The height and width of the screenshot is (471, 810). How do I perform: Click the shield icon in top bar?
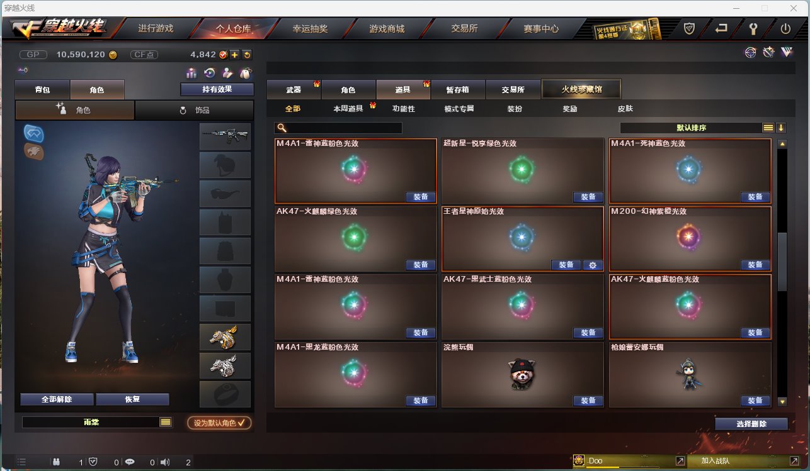[690, 28]
